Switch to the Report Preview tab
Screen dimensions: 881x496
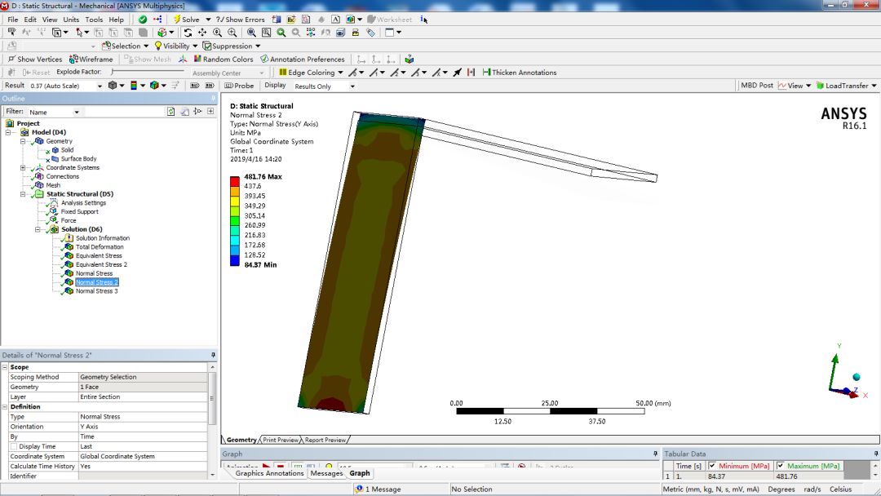point(325,440)
